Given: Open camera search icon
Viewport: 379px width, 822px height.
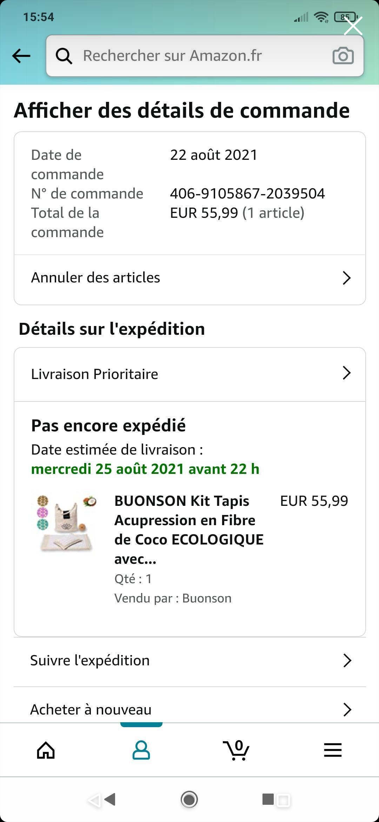Looking at the screenshot, I should click(x=343, y=56).
